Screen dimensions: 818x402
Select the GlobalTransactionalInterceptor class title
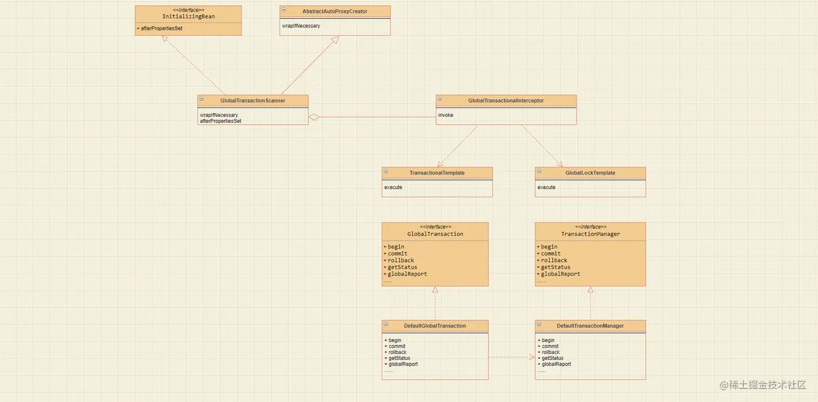point(506,100)
